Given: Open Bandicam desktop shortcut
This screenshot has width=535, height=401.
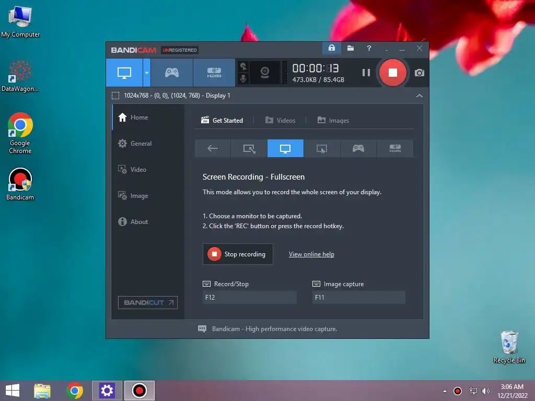Looking at the screenshot, I should point(20,184).
